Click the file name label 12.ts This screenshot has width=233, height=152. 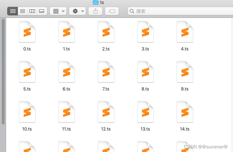(x=106, y=129)
